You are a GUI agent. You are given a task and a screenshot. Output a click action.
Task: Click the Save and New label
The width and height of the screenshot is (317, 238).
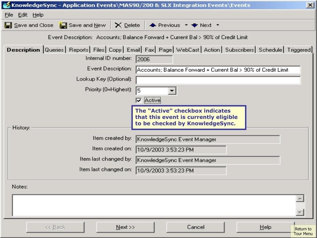[87, 25]
